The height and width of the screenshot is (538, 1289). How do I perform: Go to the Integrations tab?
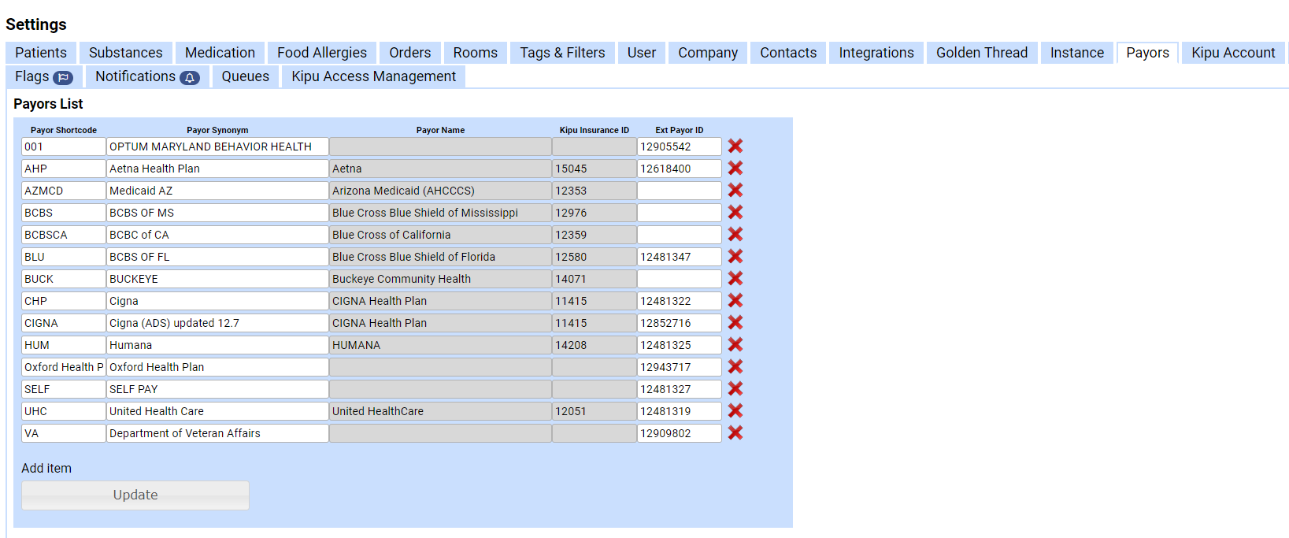pyautogui.click(x=876, y=53)
